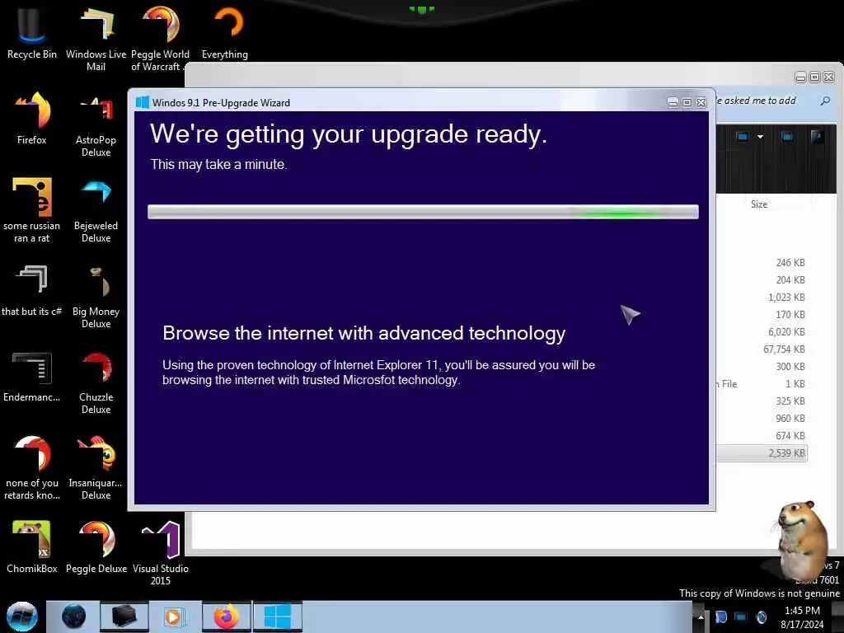Click the Windos logo in wizard title bar

142,102
